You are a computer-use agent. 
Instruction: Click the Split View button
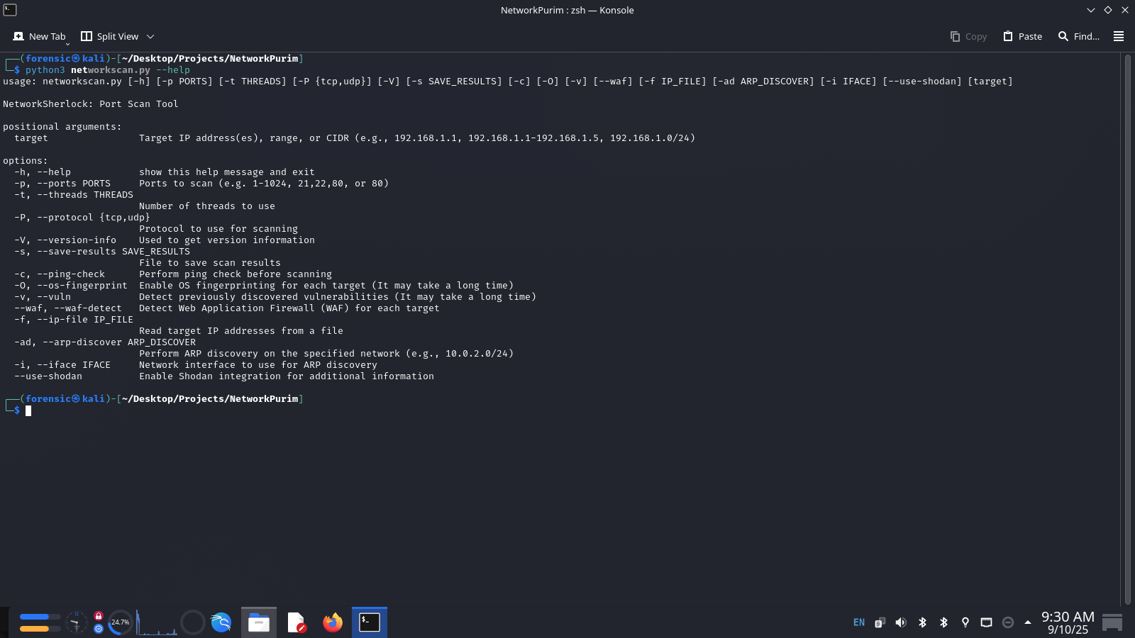110,36
